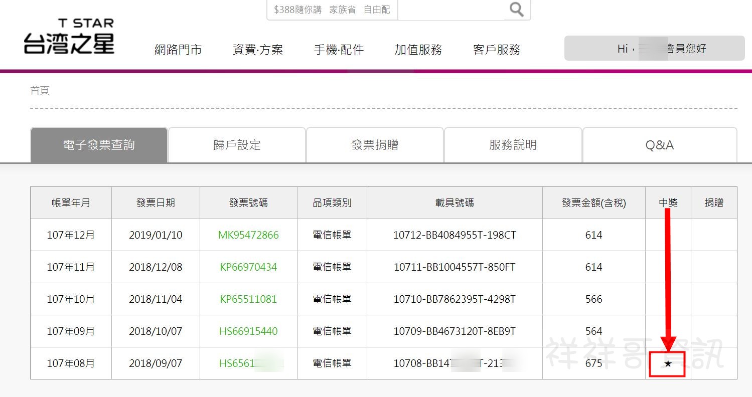
Task: Select carrier number 10712-BB4084955T-198CT
Action: point(455,235)
